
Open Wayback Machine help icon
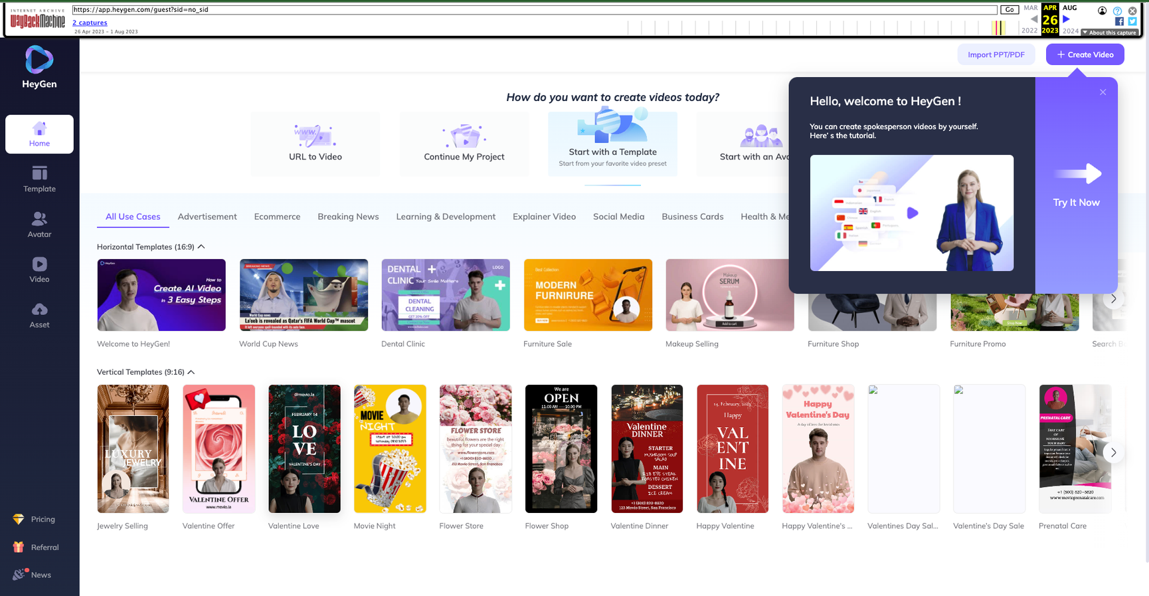pyautogui.click(x=1117, y=11)
